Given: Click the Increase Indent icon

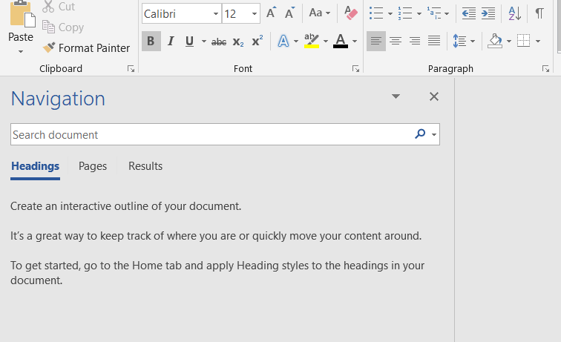Looking at the screenshot, I should tap(488, 13).
